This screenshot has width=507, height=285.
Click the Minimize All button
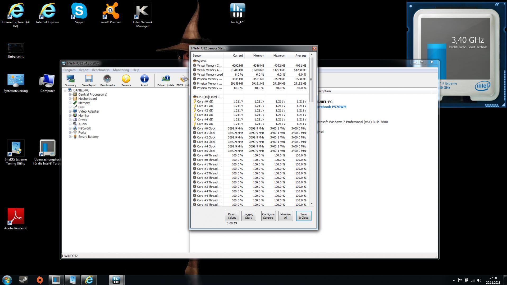click(x=285, y=216)
